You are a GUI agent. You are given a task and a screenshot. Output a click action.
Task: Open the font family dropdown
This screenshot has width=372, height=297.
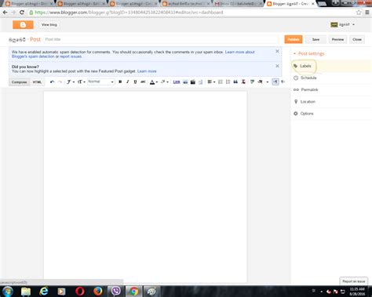point(70,81)
